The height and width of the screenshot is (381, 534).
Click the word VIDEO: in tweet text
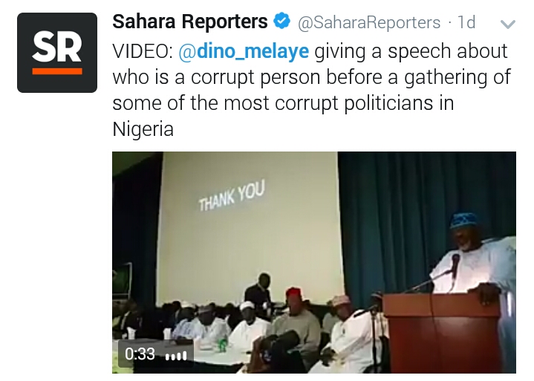tap(144, 53)
